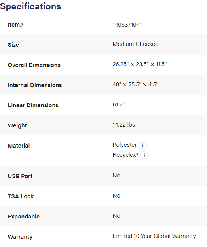
Task: Select the Item# row label
Action: (15, 25)
